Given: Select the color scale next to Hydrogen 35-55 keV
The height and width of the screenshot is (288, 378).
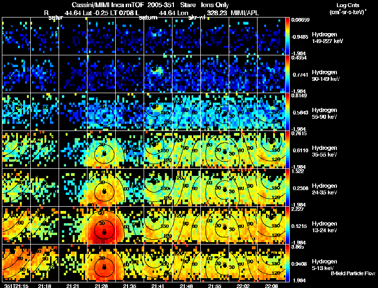Looking at the screenshot, I should [287, 149].
